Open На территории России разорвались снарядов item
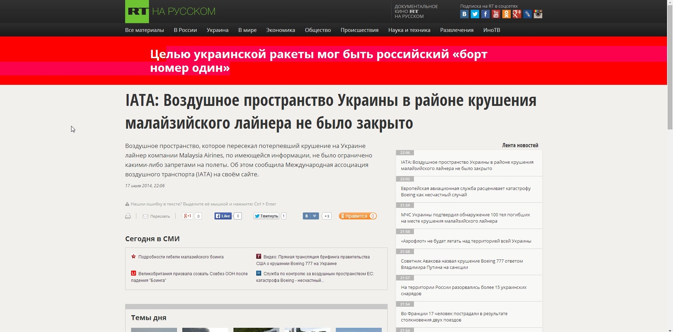The image size is (673, 332). point(464,291)
